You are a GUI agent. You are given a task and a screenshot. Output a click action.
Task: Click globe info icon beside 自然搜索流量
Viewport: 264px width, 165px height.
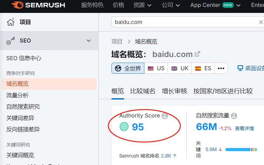[234, 116]
